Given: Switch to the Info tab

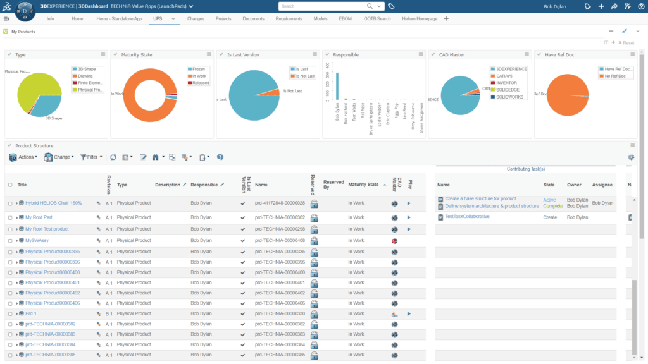Looking at the screenshot, I should tap(50, 19).
